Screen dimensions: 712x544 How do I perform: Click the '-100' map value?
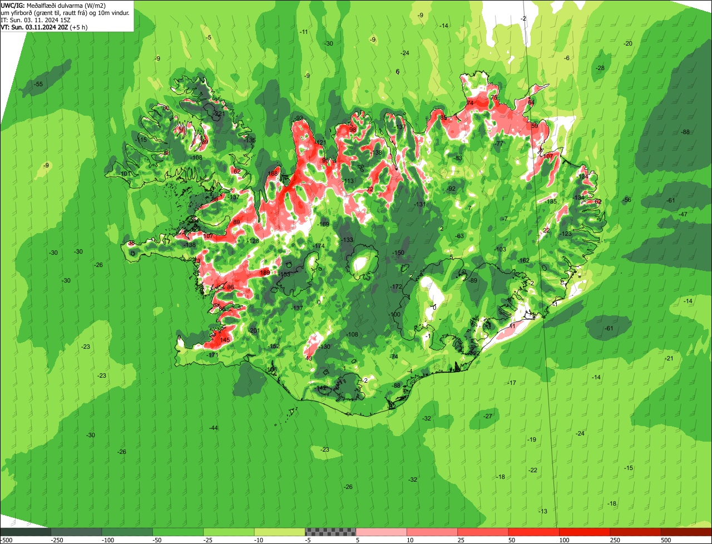pyautogui.click(x=394, y=314)
